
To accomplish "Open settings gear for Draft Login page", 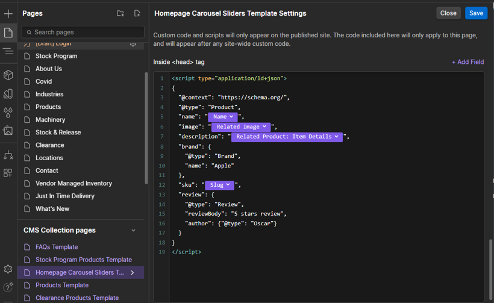I will pos(133,45).
